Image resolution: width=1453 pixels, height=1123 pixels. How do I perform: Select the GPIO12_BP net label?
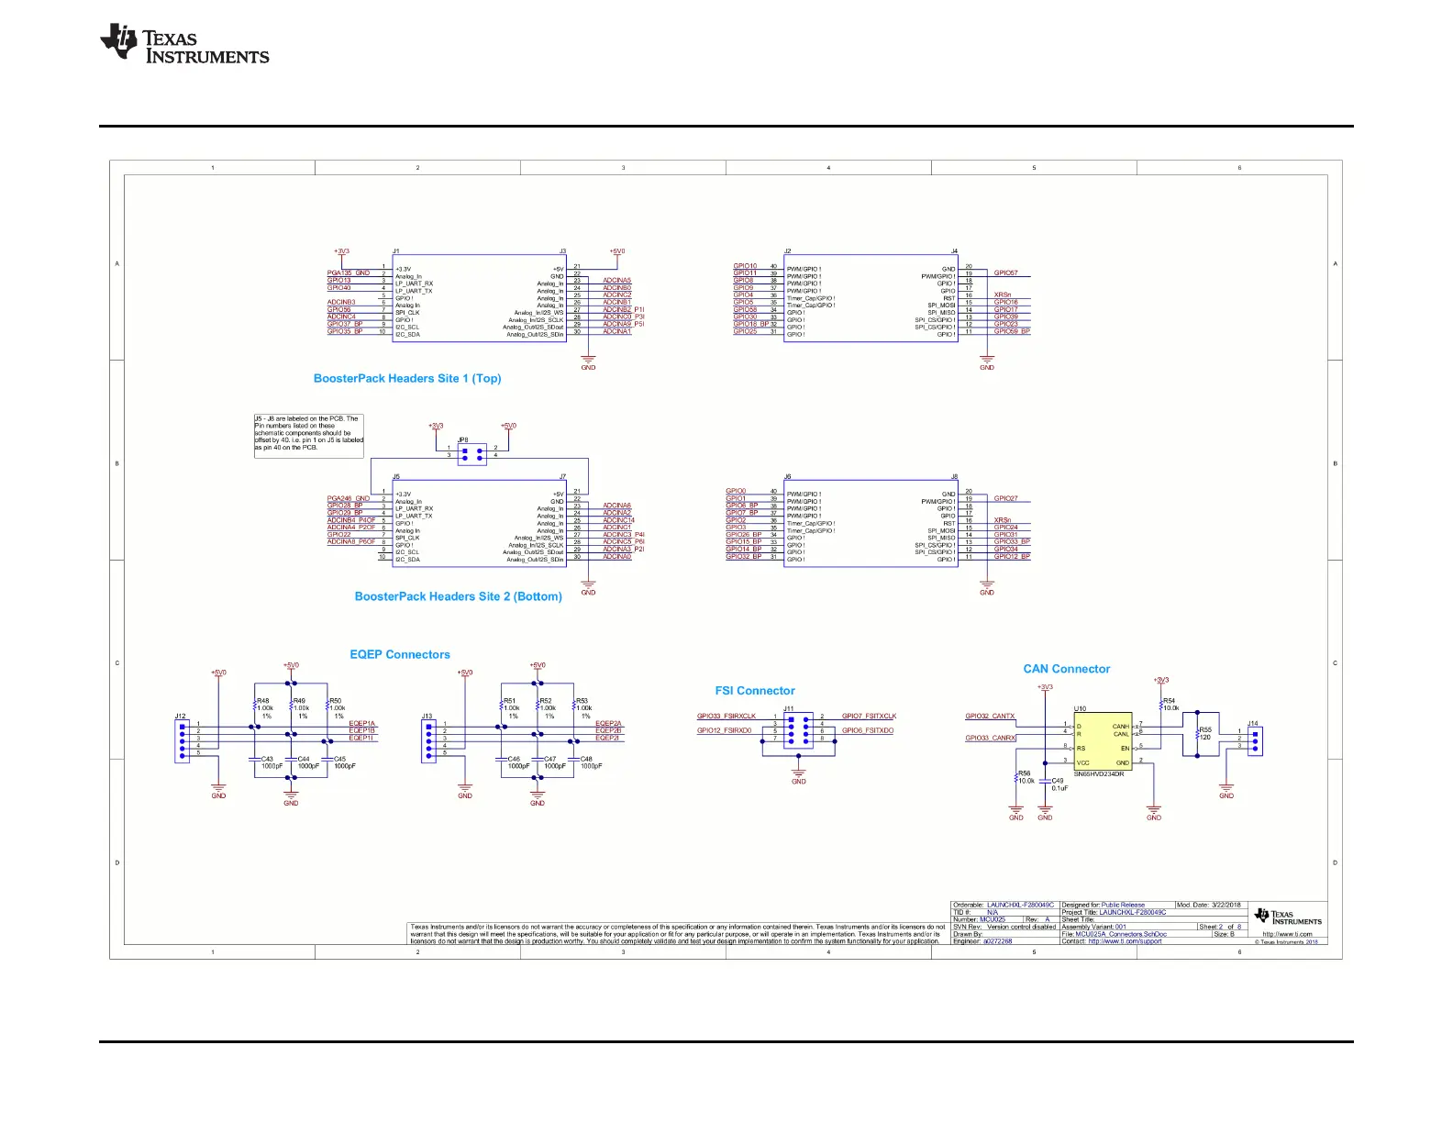(1012, 557)
